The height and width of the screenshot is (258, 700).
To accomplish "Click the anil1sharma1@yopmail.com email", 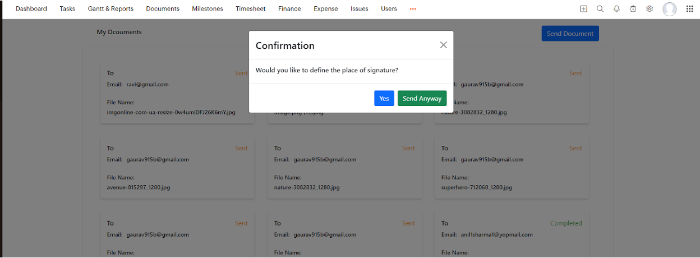I will pos(497,234).
